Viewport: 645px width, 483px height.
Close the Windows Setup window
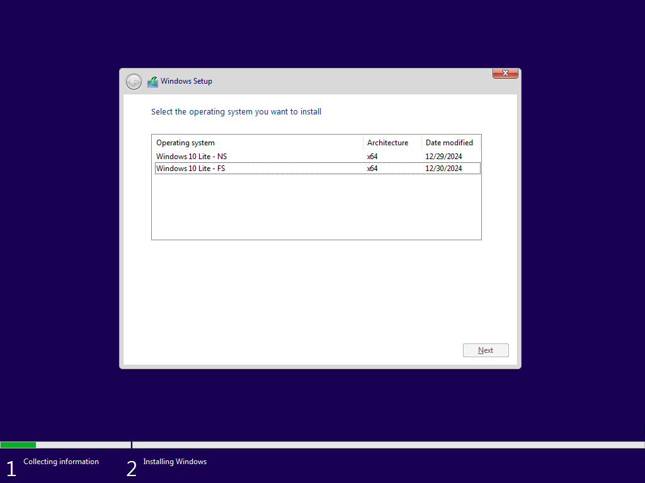(x=505, y=73)
